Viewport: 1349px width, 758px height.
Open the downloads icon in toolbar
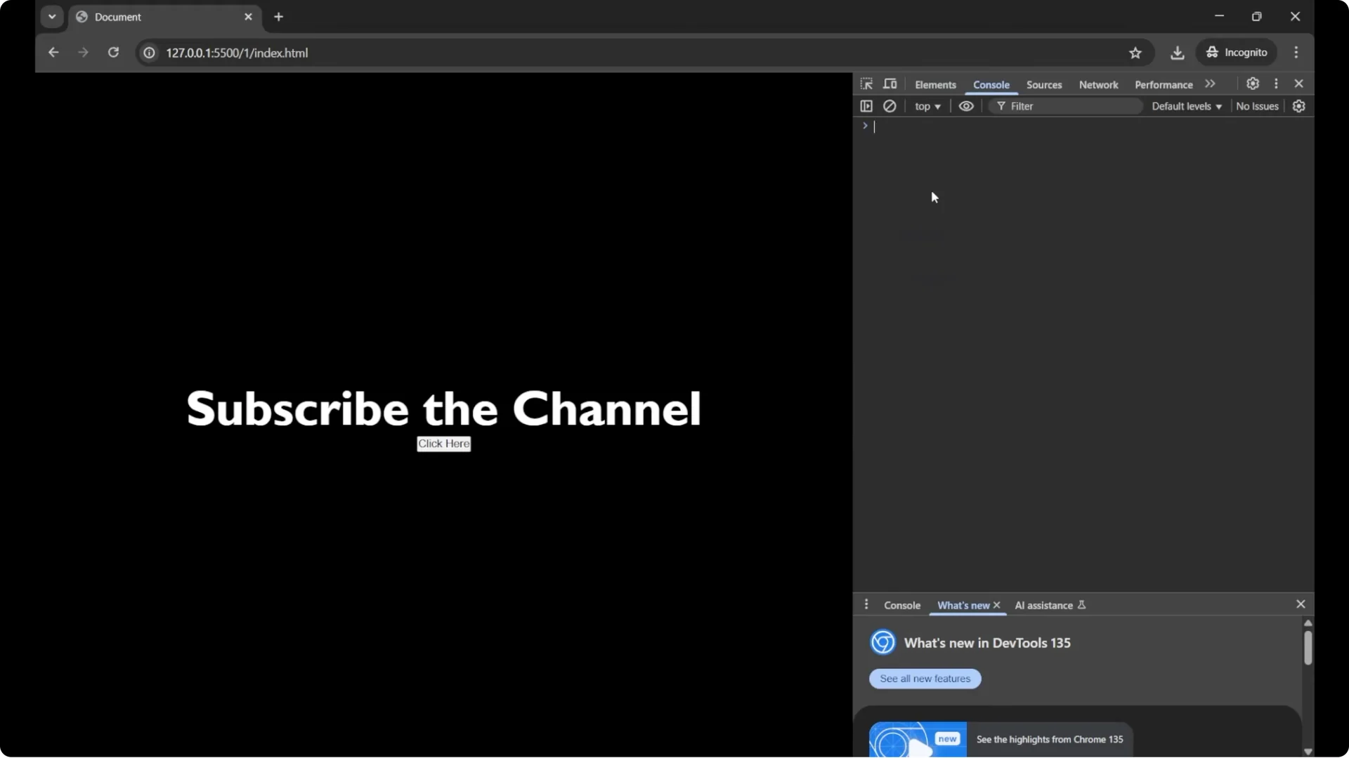tap(1178, 53)
